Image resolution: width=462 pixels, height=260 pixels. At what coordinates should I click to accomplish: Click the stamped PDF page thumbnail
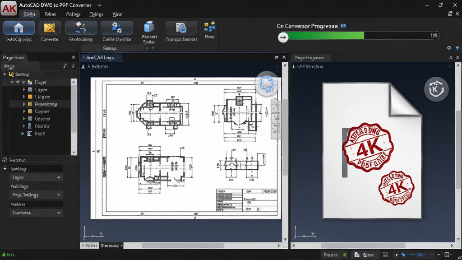tap(372, 151)
